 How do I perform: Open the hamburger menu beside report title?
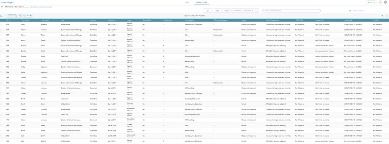coord(2,7)
